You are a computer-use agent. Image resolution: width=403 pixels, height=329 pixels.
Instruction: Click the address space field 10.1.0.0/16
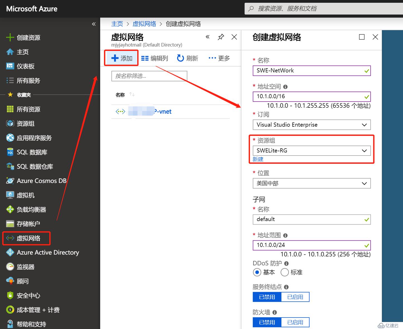click(312, 97)
